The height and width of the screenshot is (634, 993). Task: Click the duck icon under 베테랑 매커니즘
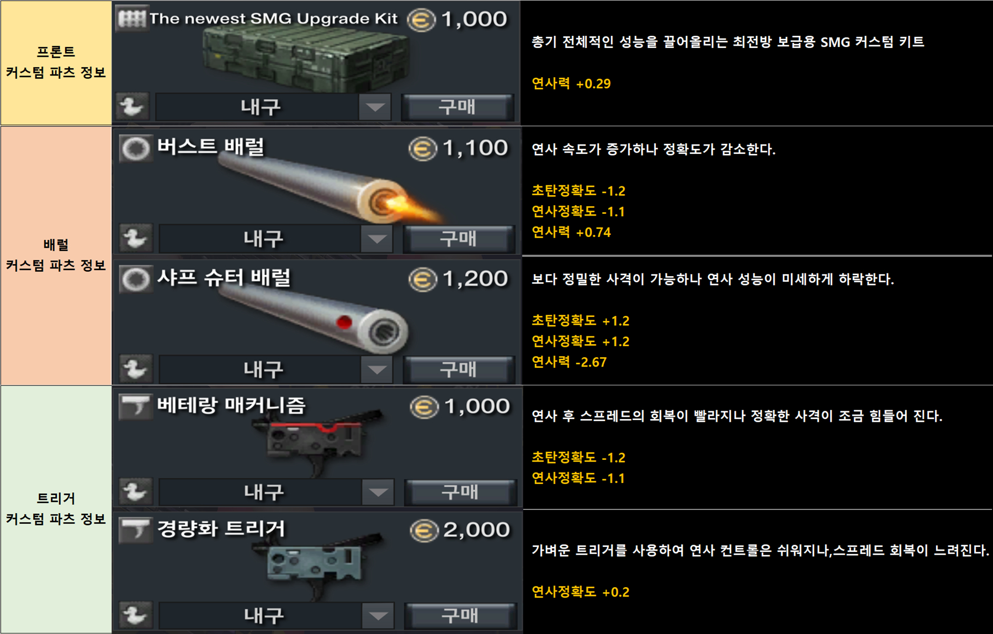coord(135,492)
